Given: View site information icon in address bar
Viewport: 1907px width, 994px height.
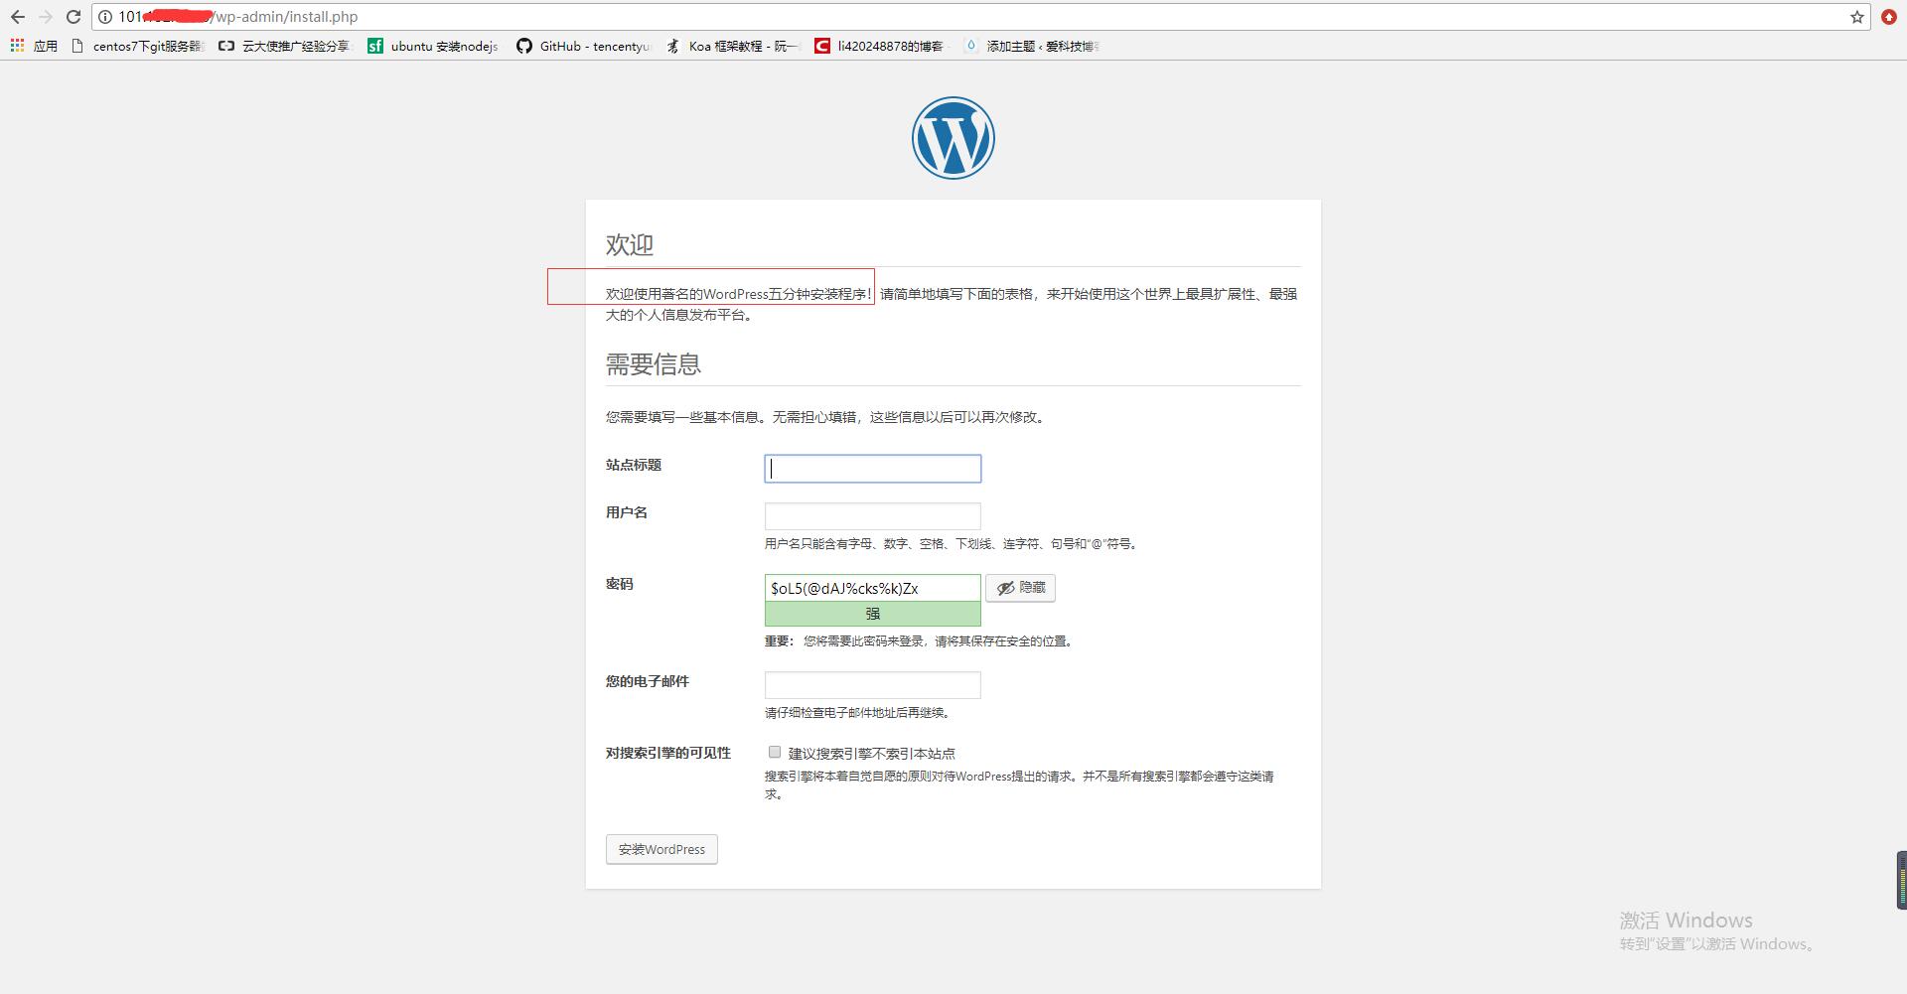Looking at the screenshot, I should point(105,17).
